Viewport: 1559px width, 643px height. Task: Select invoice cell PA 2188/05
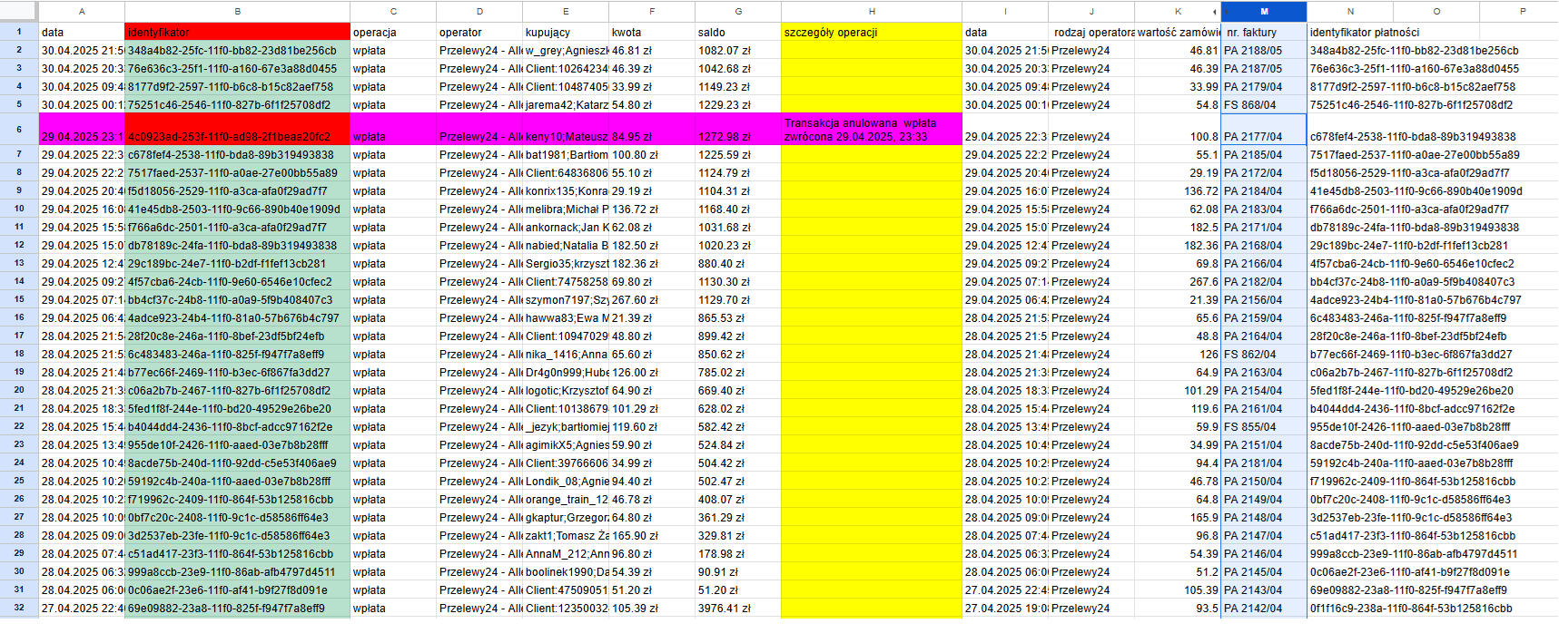coord(1264,50)
